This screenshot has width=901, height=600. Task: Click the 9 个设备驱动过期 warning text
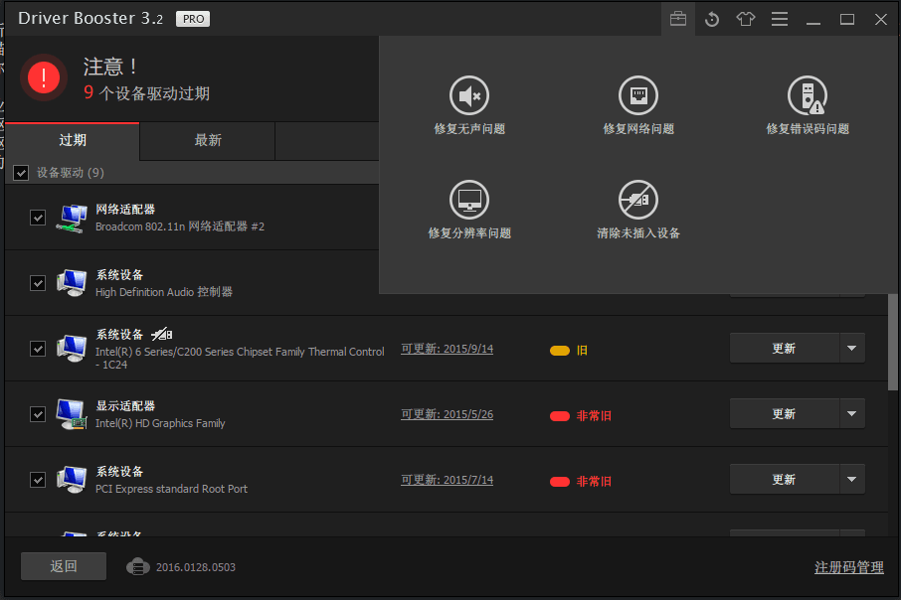pyautogui.click(x=146, y=93)
